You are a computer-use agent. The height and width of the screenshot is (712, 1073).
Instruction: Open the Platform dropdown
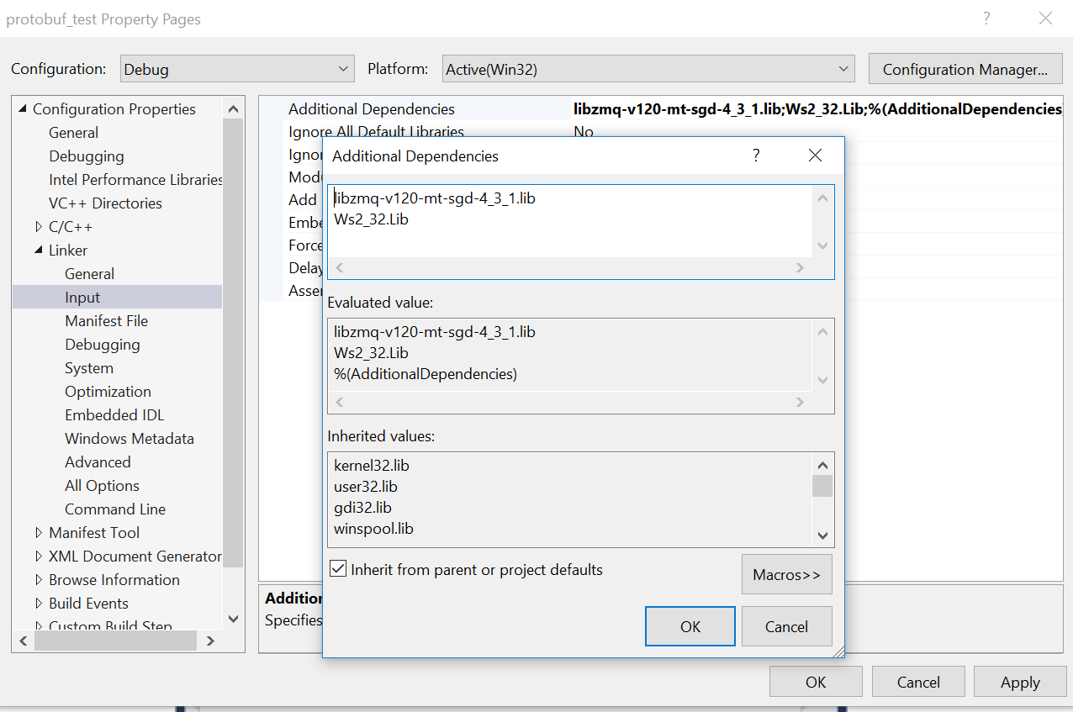(x=648, y=70)
